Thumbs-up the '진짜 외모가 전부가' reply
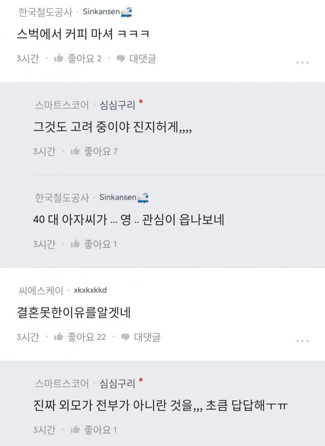Screen dimensions: 325x446 (75, 430)
